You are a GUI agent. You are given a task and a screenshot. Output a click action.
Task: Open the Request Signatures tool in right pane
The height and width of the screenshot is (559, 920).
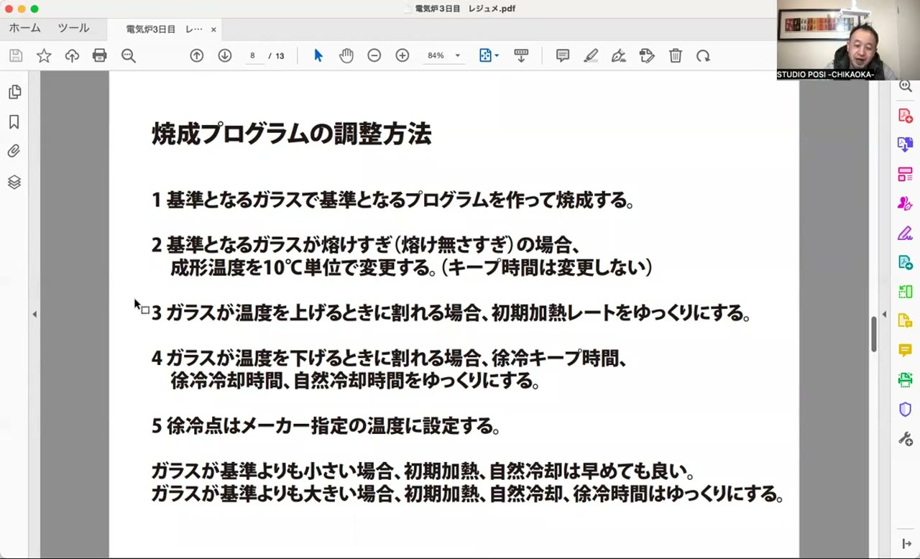coord(905,203)
